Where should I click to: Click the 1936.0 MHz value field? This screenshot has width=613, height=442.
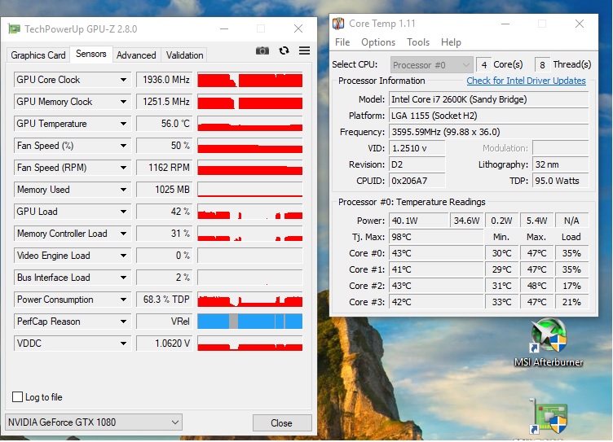[x=165, y=80]
